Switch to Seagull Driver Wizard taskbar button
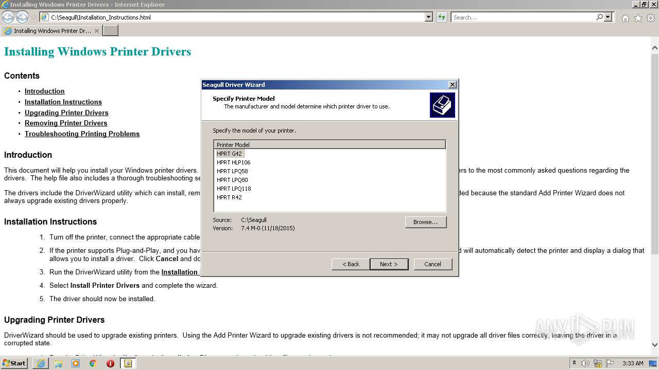The width and height of the screenshot is (659, 370). coord(128,363)
